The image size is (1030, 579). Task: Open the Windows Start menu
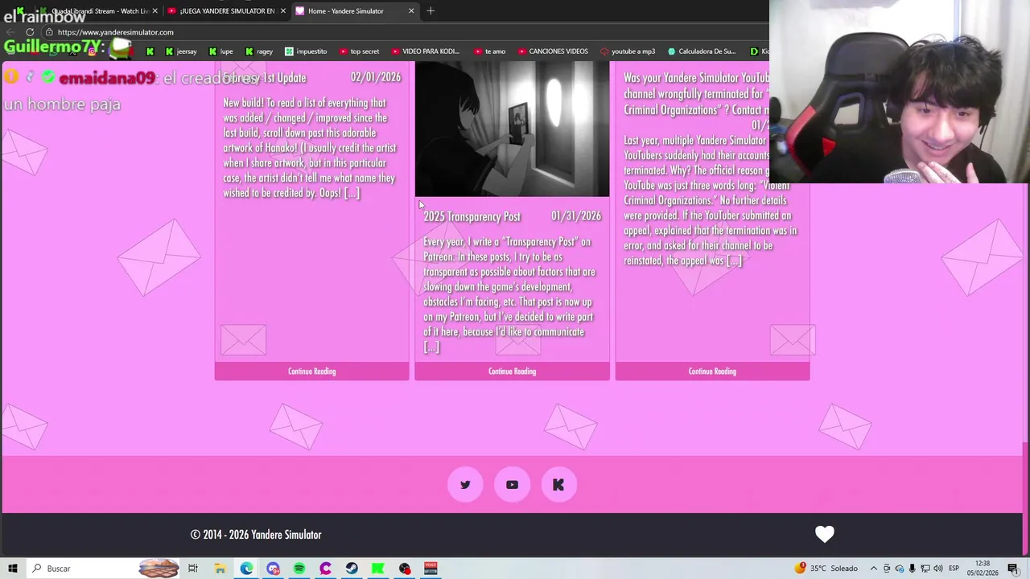tap(12, 569)
